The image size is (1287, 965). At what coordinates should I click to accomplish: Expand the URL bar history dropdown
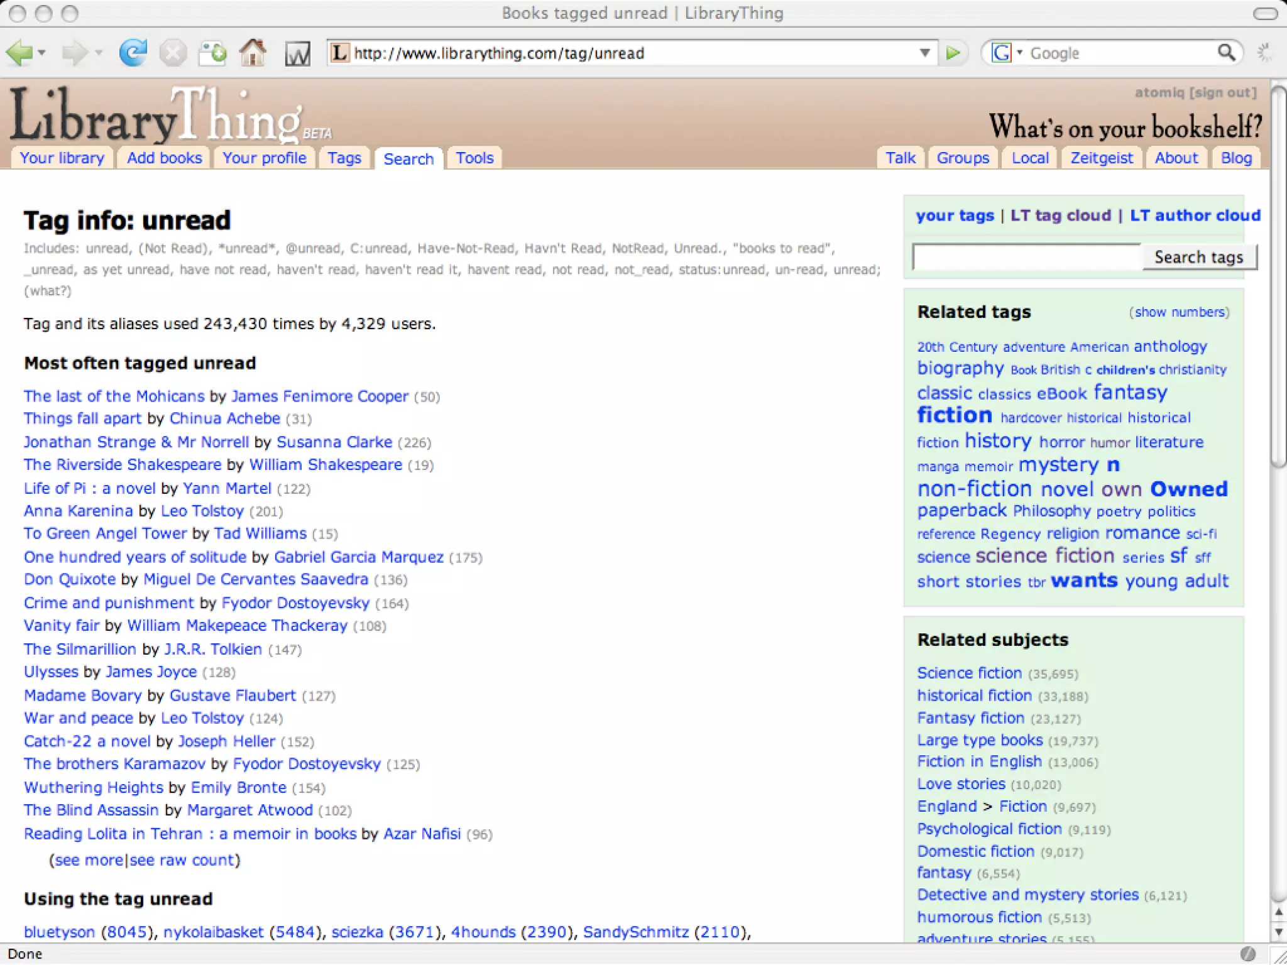click(924, 53)
